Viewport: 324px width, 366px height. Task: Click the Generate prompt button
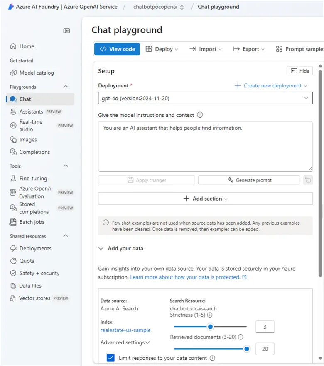pyautogui.click(x=249, y=180)
